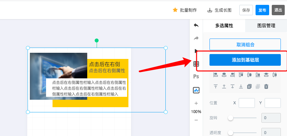Switch to 图层管理 tab
The image size is (287, 136).
click(266, 26)
